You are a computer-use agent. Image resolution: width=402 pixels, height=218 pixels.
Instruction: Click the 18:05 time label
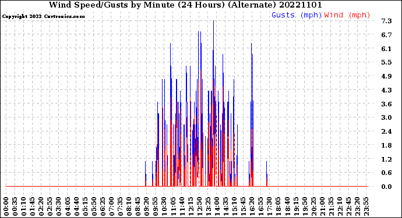click(278, 206)
